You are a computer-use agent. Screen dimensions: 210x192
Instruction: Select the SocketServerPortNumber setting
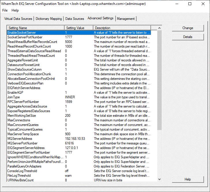(x=79, y=37)
